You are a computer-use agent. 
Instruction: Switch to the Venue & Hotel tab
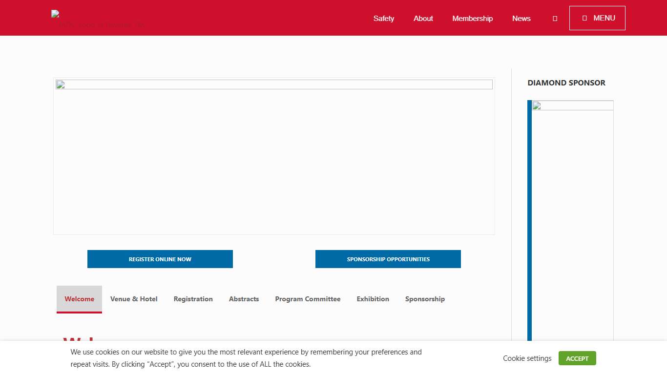(x=134, y=299)
